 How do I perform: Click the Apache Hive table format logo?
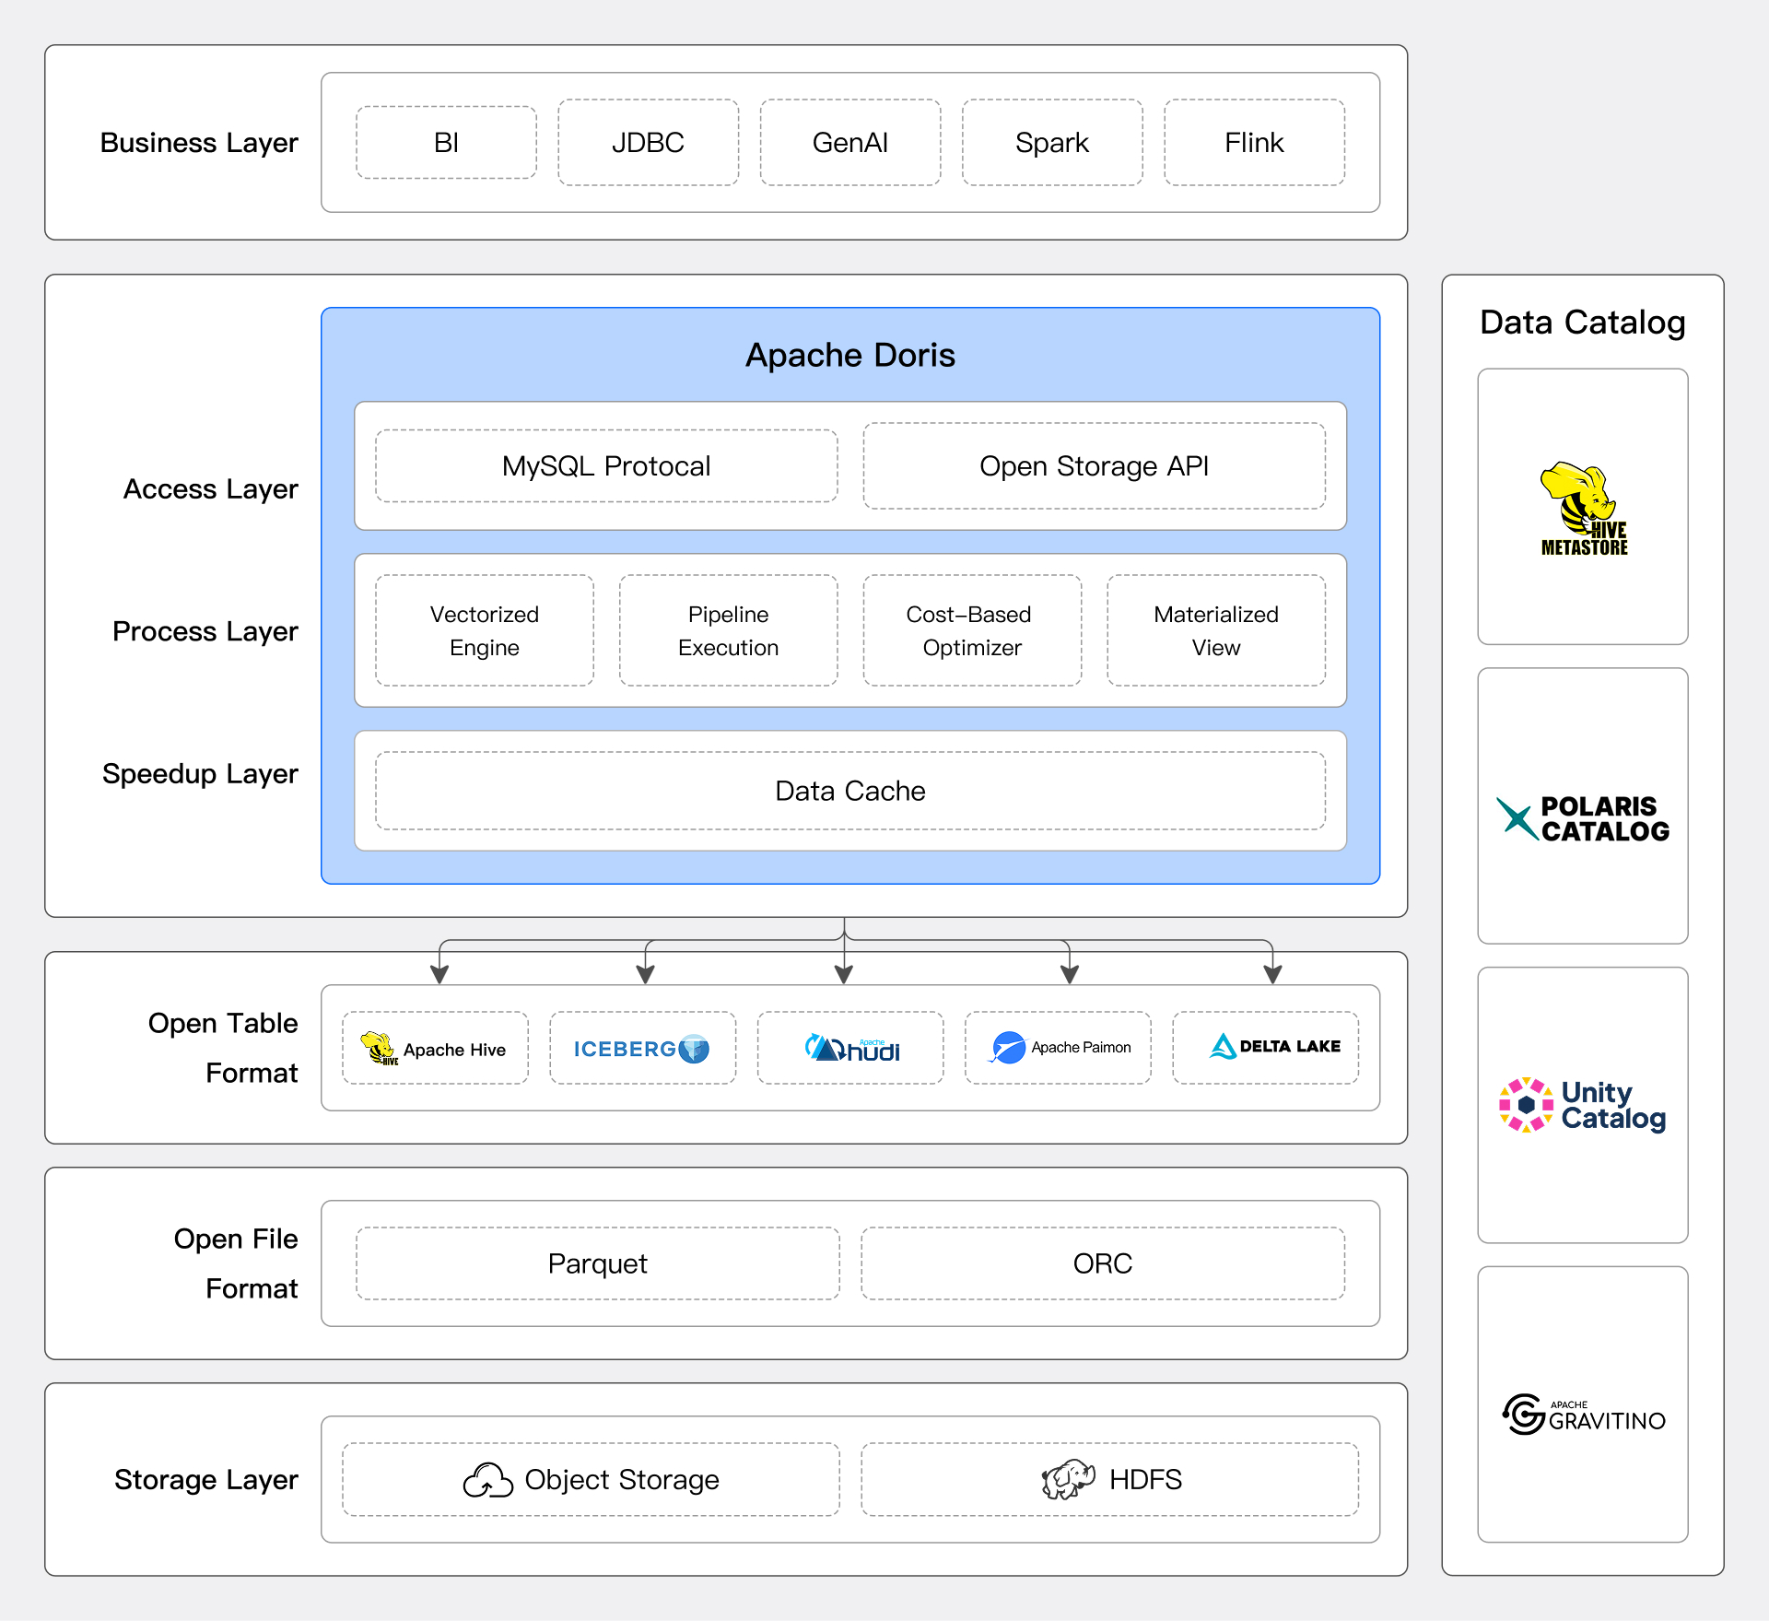pyautogui.click(x=435, y=1049)
